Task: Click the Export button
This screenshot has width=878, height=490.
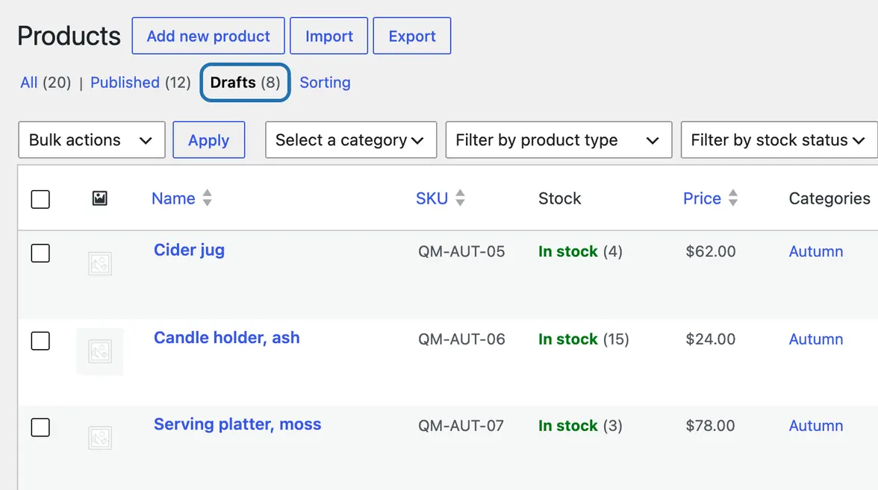Action: (412, 36)
